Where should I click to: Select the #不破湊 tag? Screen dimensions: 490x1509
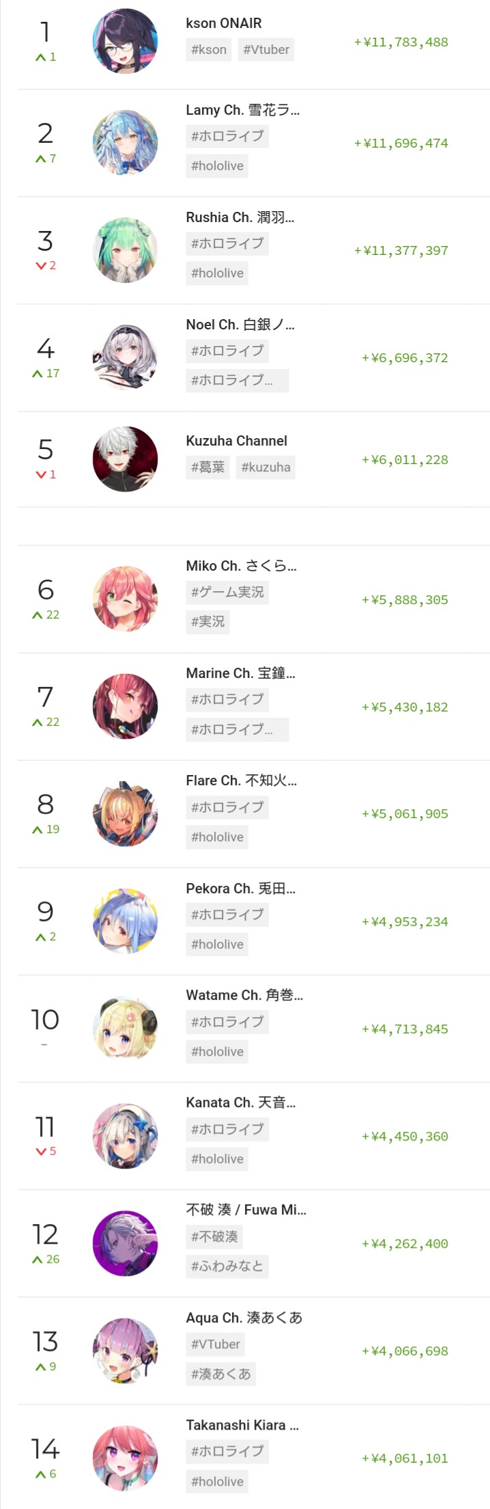tap(214, 1236)
